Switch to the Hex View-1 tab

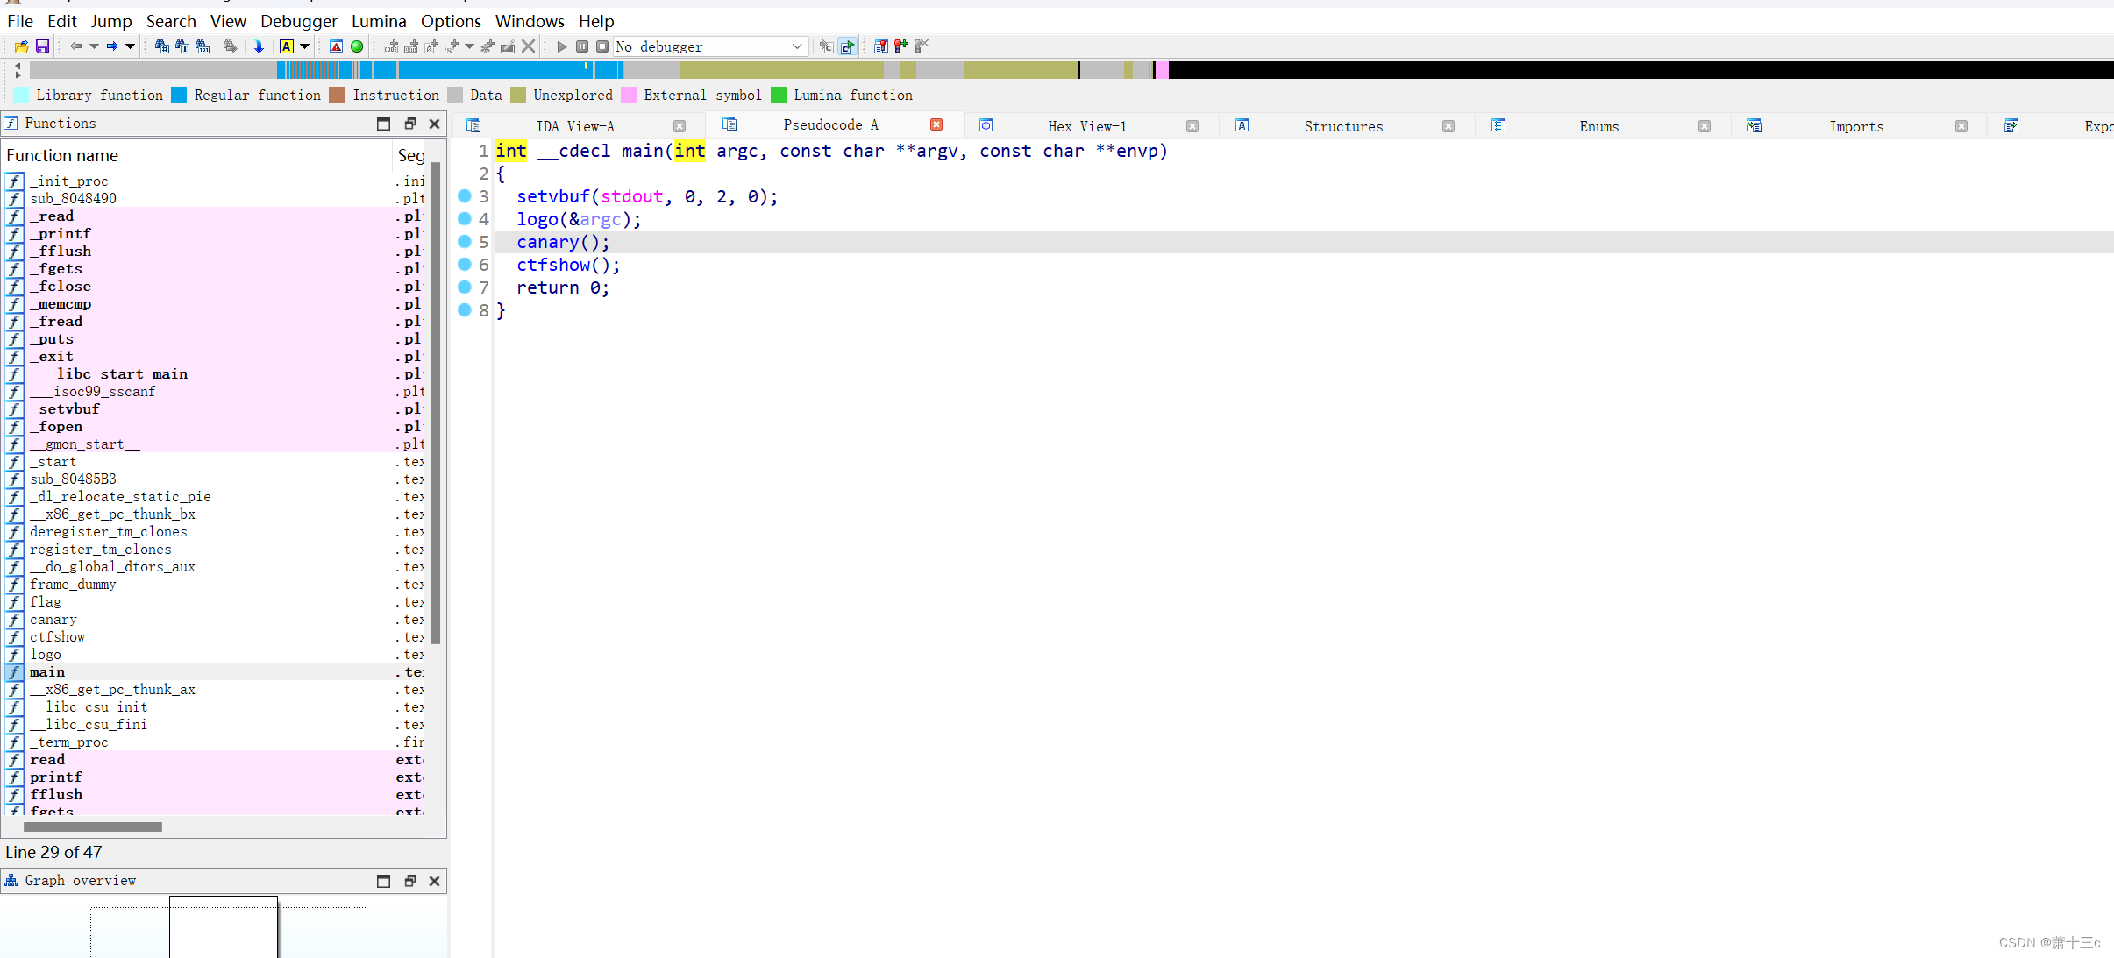[1088, 125]
